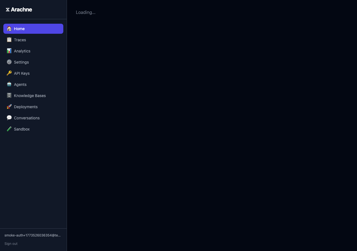Click the books icon for Knowledge Bases
The image size is (357, 251).
tap(9, 95)
